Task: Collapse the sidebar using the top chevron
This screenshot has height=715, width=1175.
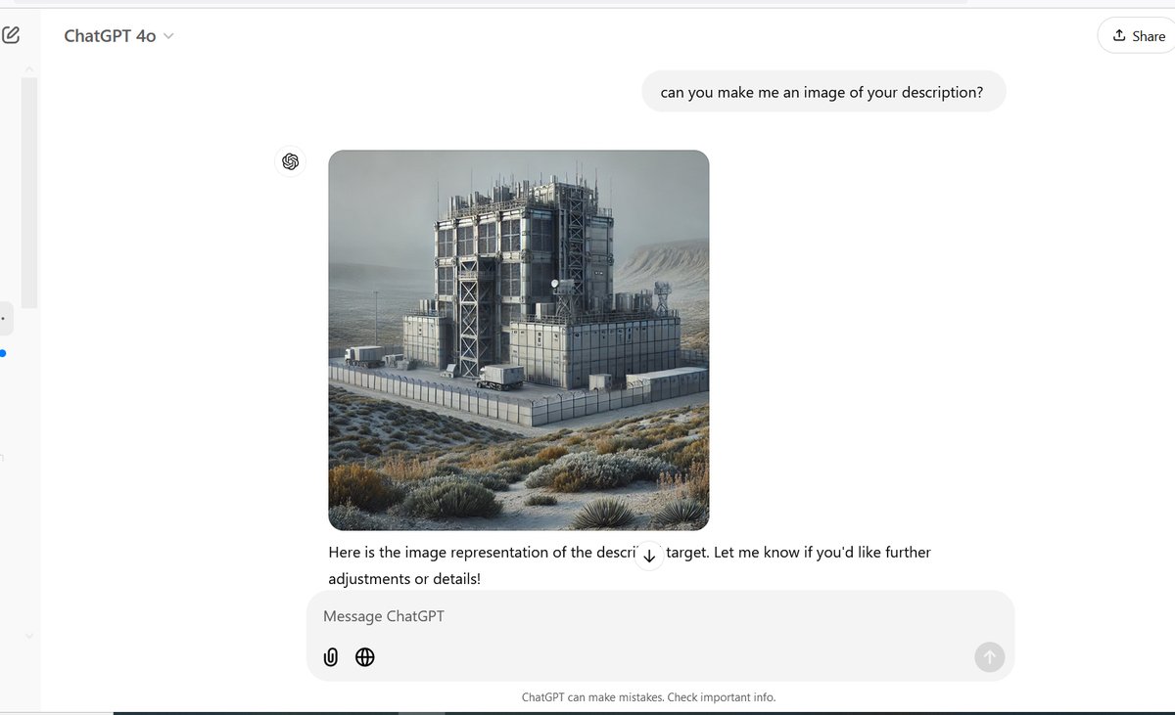Action: pyautogui.click(x=29, y=68)
